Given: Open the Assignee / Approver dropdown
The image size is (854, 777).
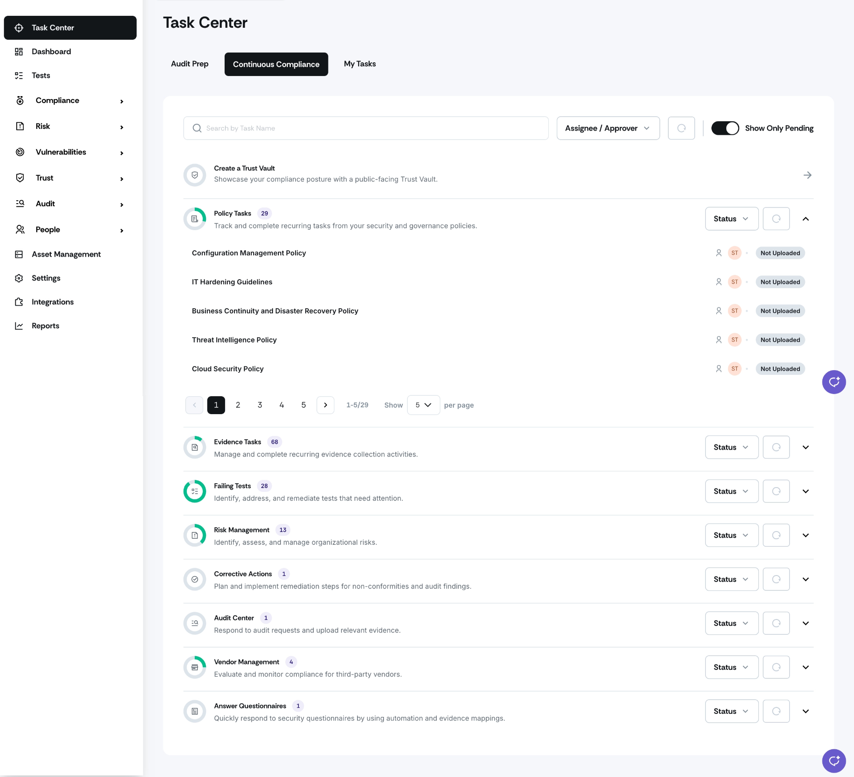Looking at the screenshot, I should tap(608, 128).
